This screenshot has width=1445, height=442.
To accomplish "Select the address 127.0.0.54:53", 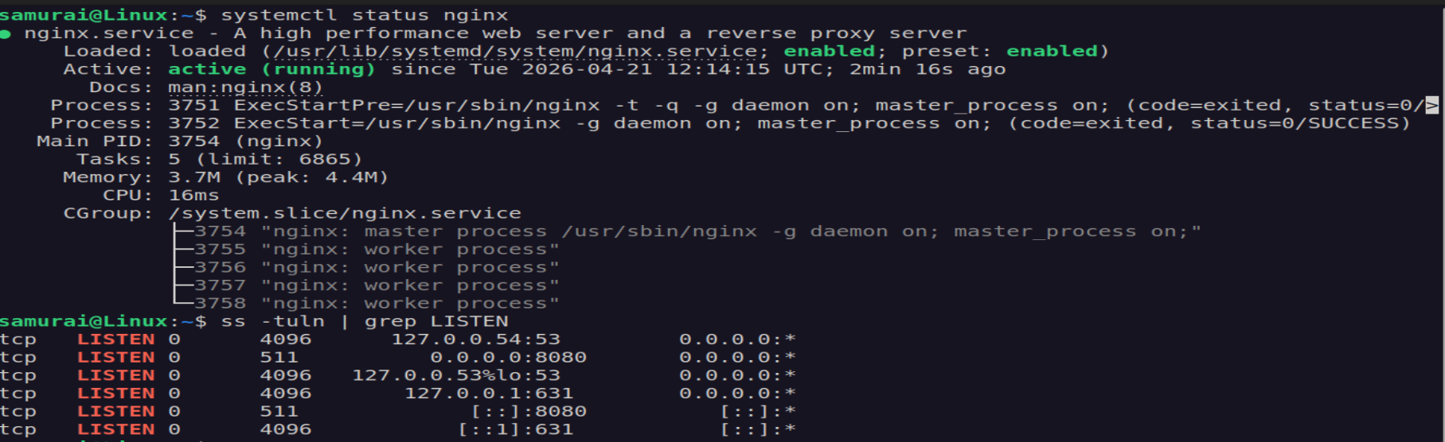I will pos(475,339).
